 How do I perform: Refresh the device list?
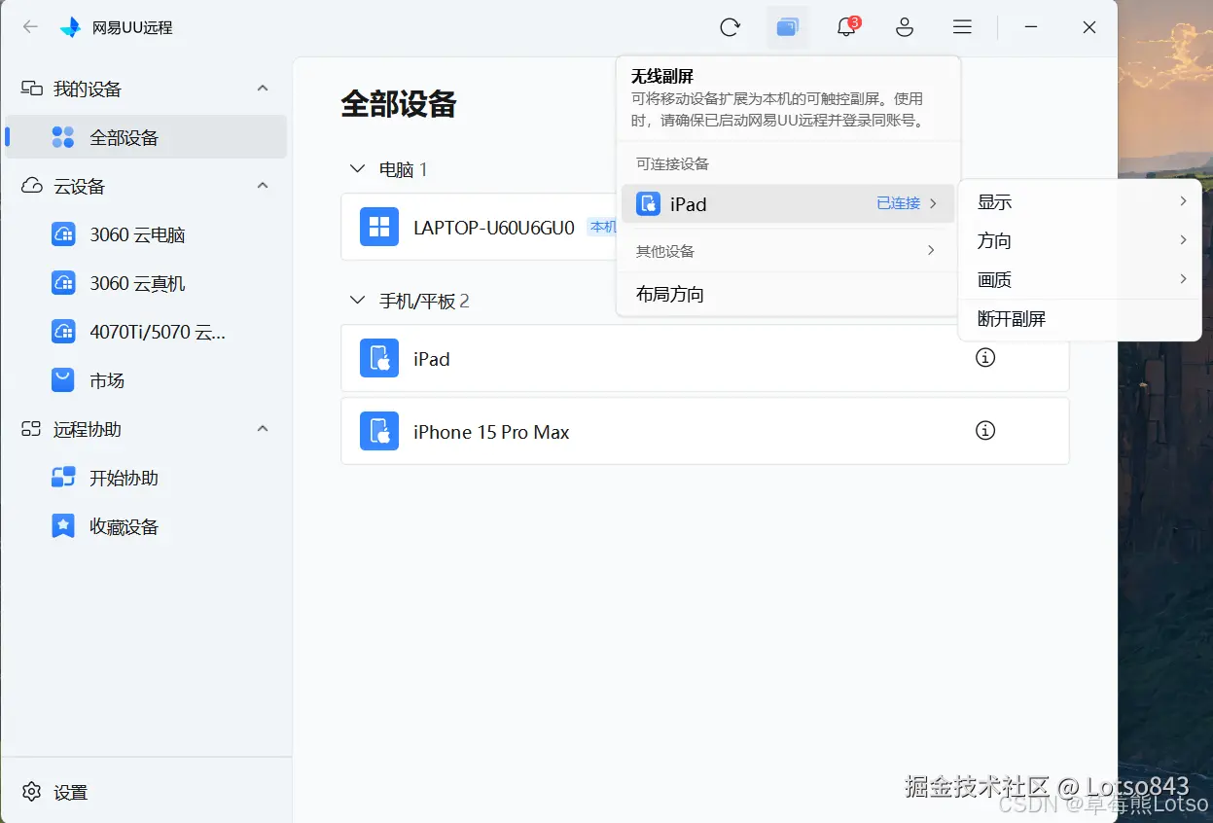(x=731, y=27)
